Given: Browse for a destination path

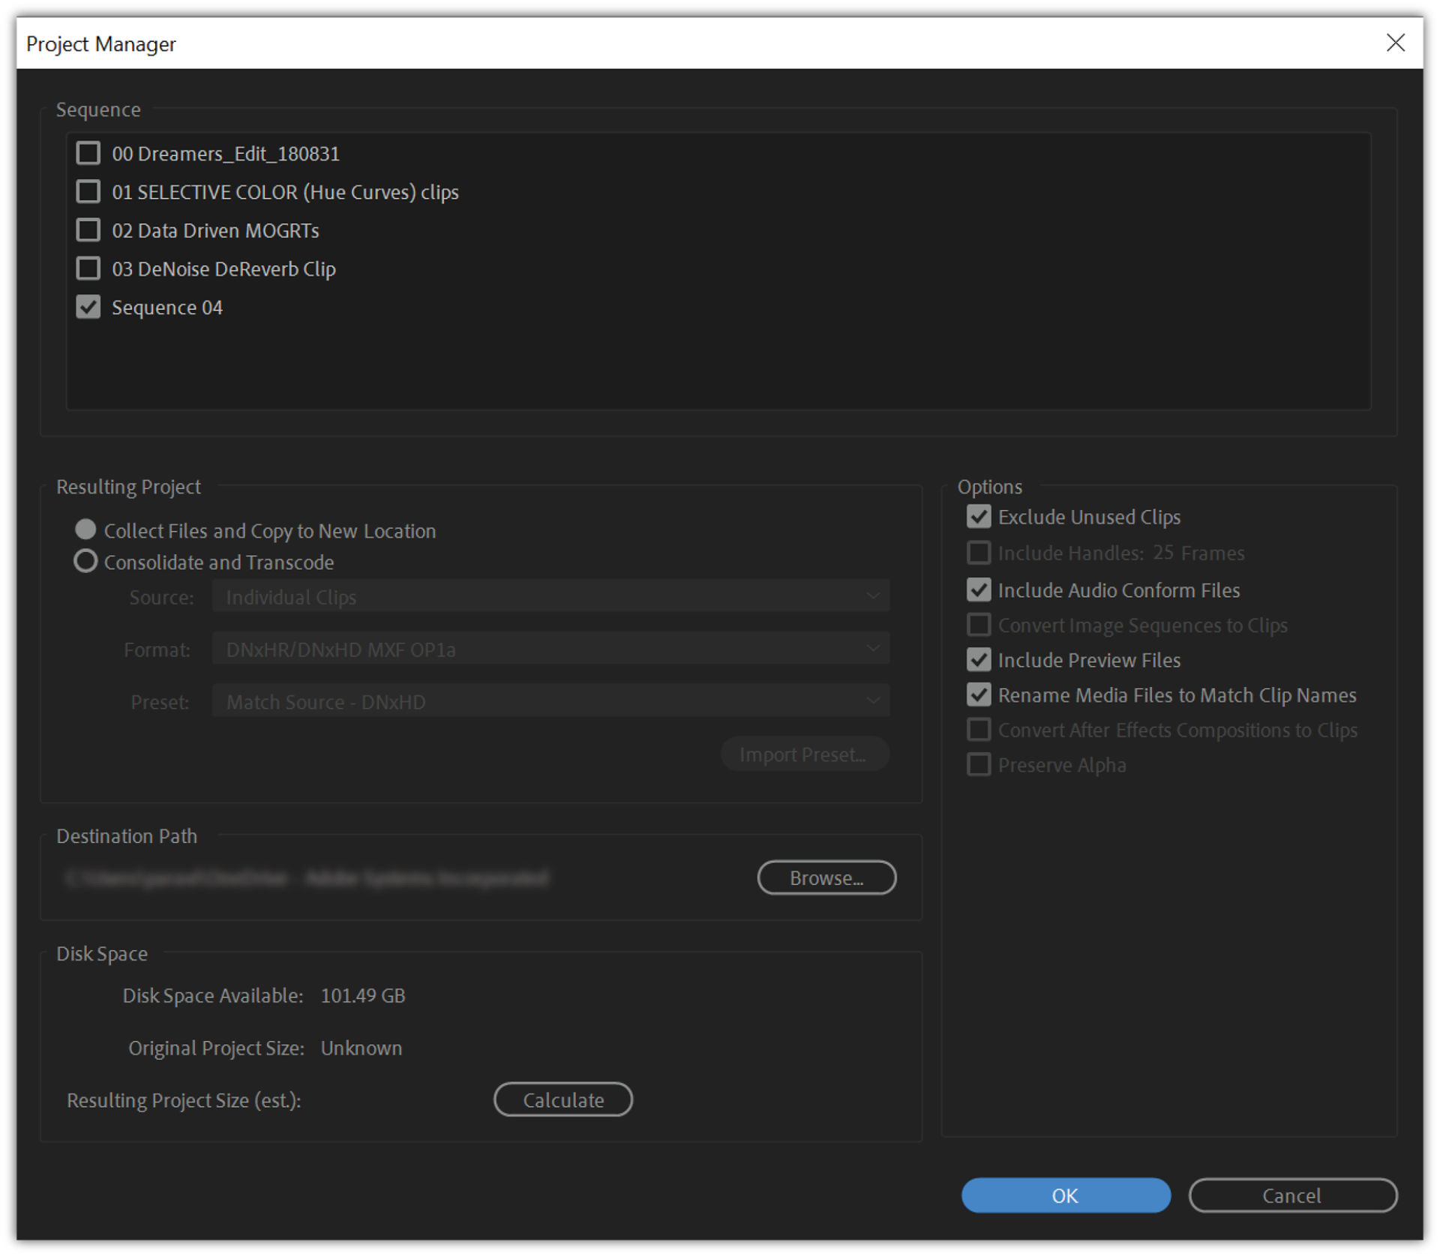Looking at the screenshot, I should point(826,877).
